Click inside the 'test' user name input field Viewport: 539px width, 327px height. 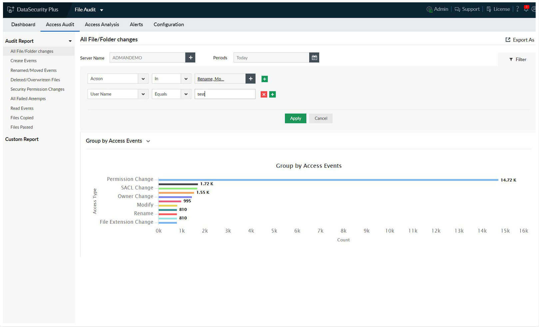coord(225,94)
